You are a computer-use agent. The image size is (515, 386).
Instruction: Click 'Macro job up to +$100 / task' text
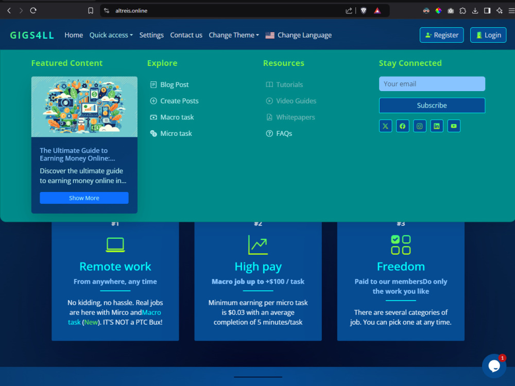(x=258, y=282)
